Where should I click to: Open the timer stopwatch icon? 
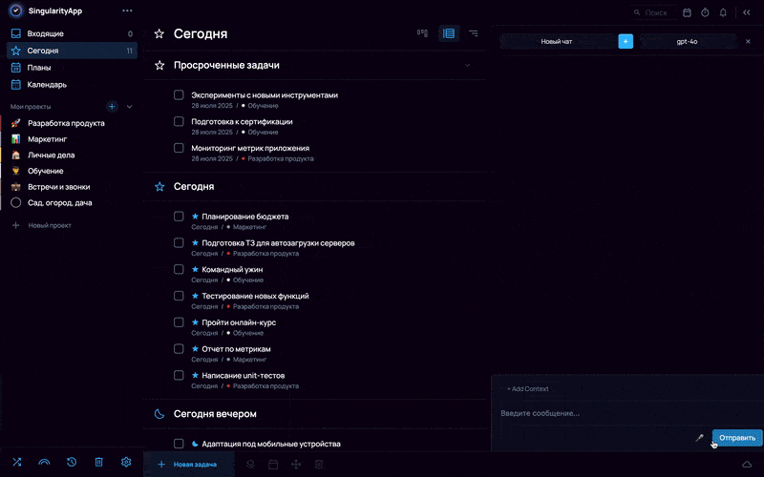705,12
